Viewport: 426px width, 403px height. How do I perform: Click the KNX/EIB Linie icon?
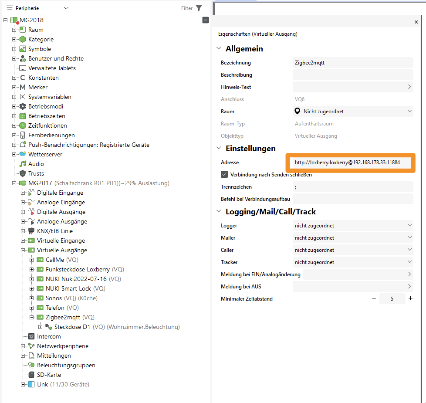click(31, 231)
